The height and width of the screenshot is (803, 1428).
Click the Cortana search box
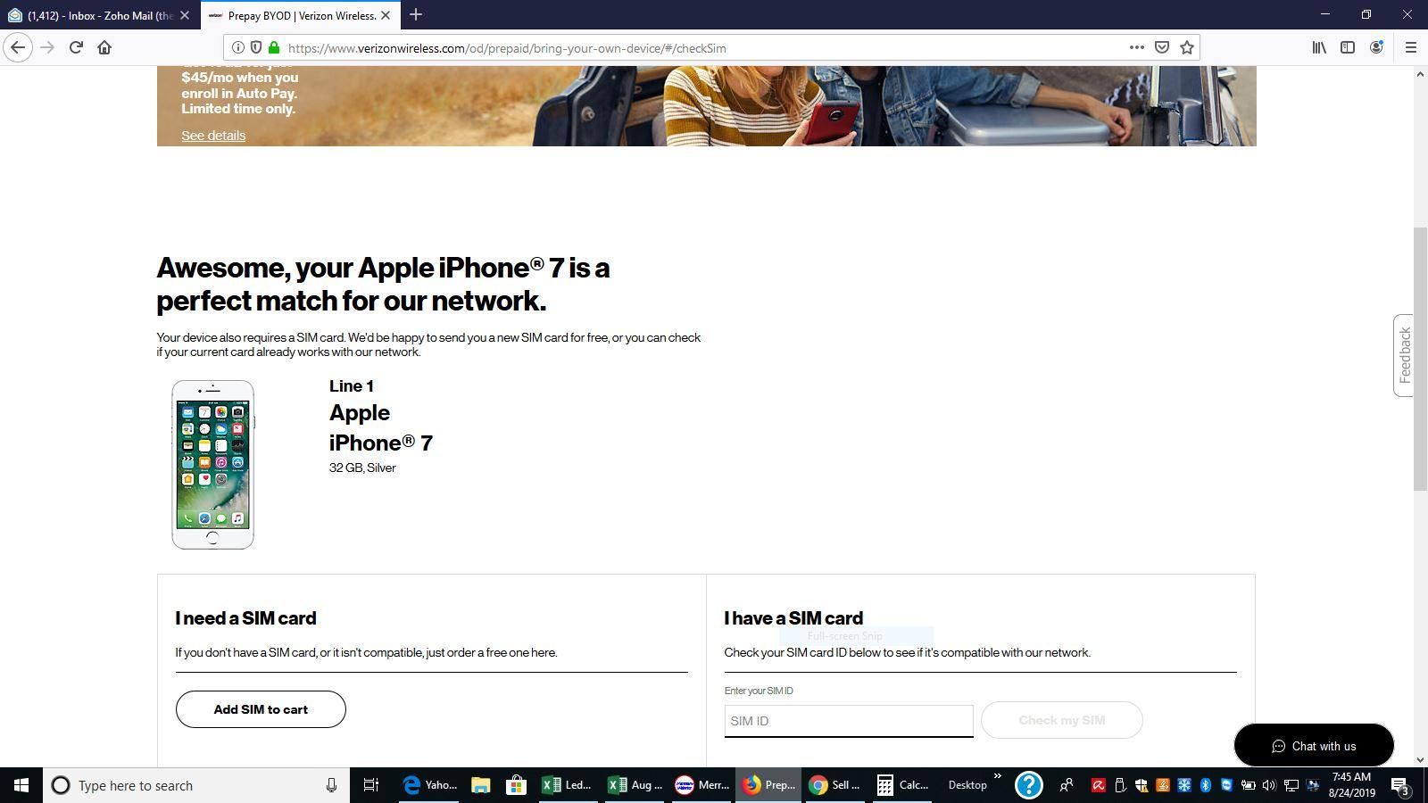pyautogui.click(x=196, y=785)
